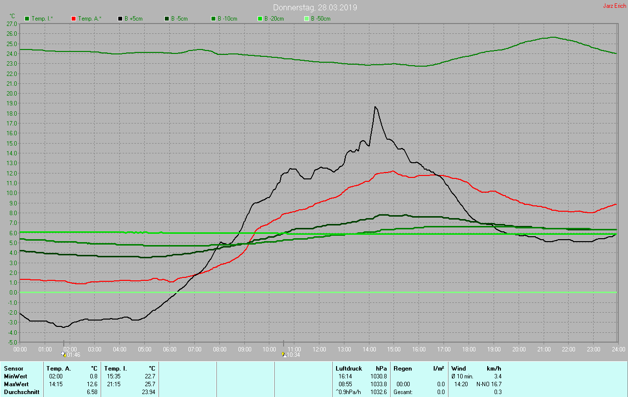628x397 pixels.
Task: Click the Luftdruck column header
Action: pos(349,368)
